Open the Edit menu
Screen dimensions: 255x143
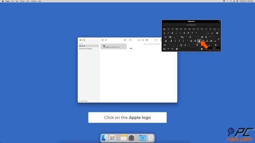[x=17, y=1]
